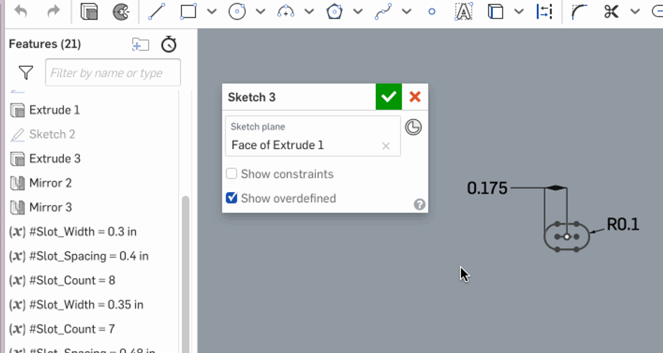Accept Sketch 3 with the green checkmark

point(388,97)
